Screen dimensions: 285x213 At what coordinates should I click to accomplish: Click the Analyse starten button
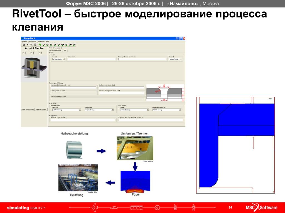coord(41,110)
